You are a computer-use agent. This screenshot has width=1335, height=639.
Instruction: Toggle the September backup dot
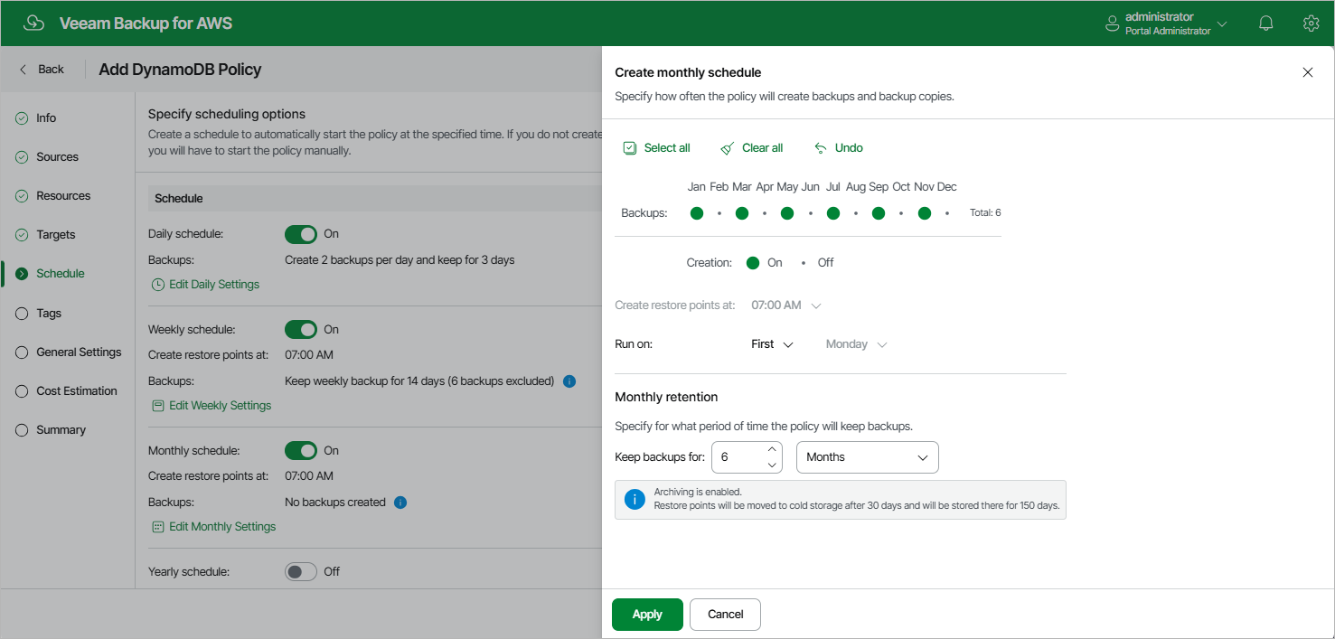coord(879,213)
